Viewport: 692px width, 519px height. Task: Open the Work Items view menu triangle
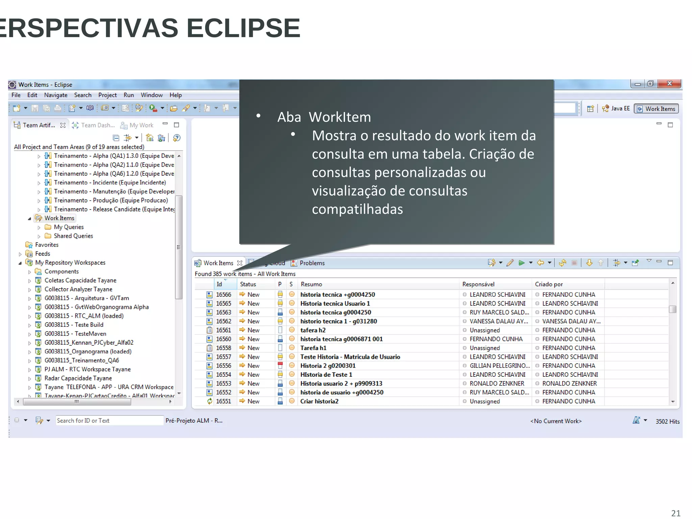tap(649, 261)
